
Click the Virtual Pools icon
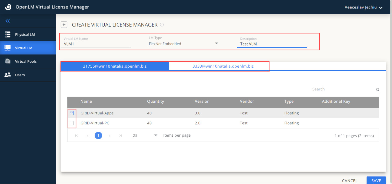pos(8,61)
